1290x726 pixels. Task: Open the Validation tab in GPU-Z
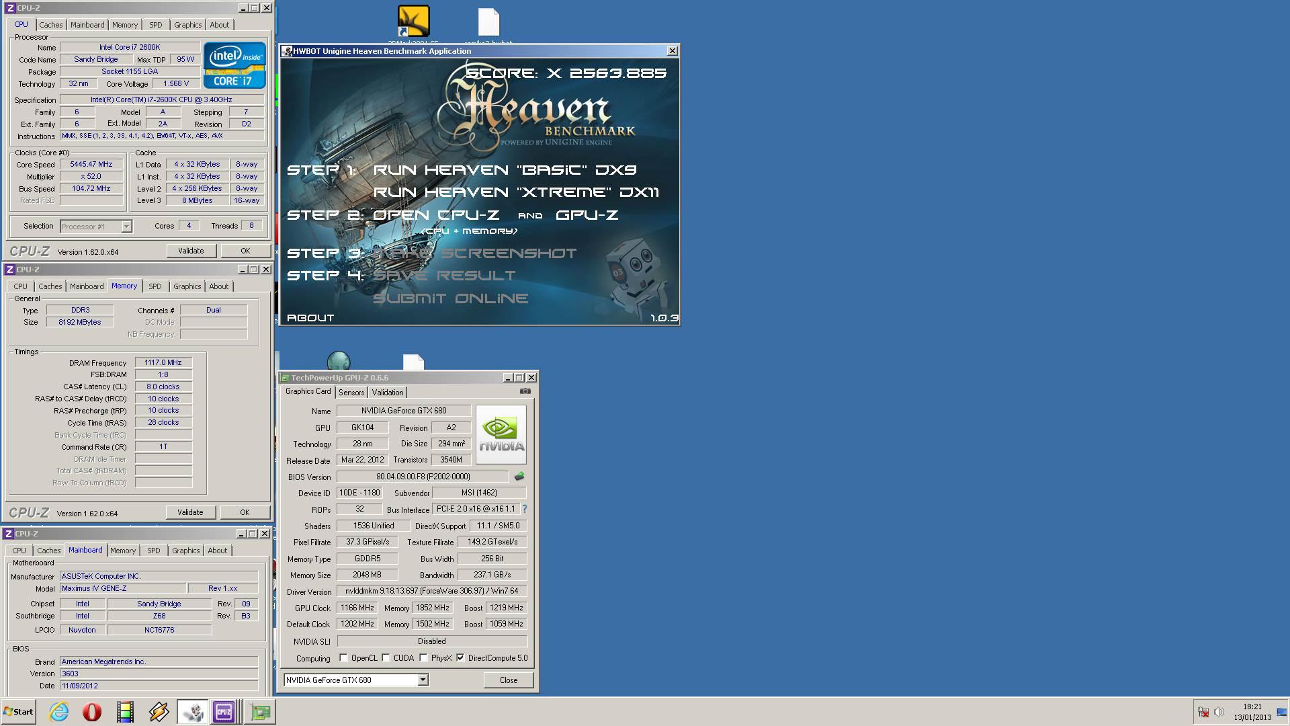coord(388,393)
